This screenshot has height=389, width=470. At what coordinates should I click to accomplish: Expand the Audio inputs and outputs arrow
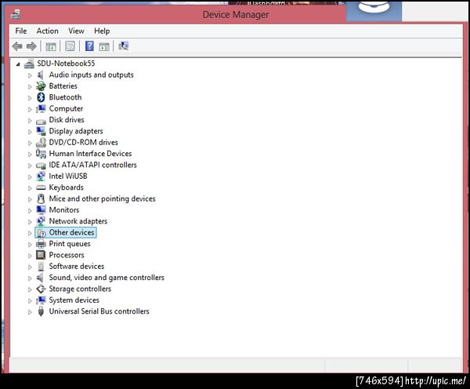[30, 75]
